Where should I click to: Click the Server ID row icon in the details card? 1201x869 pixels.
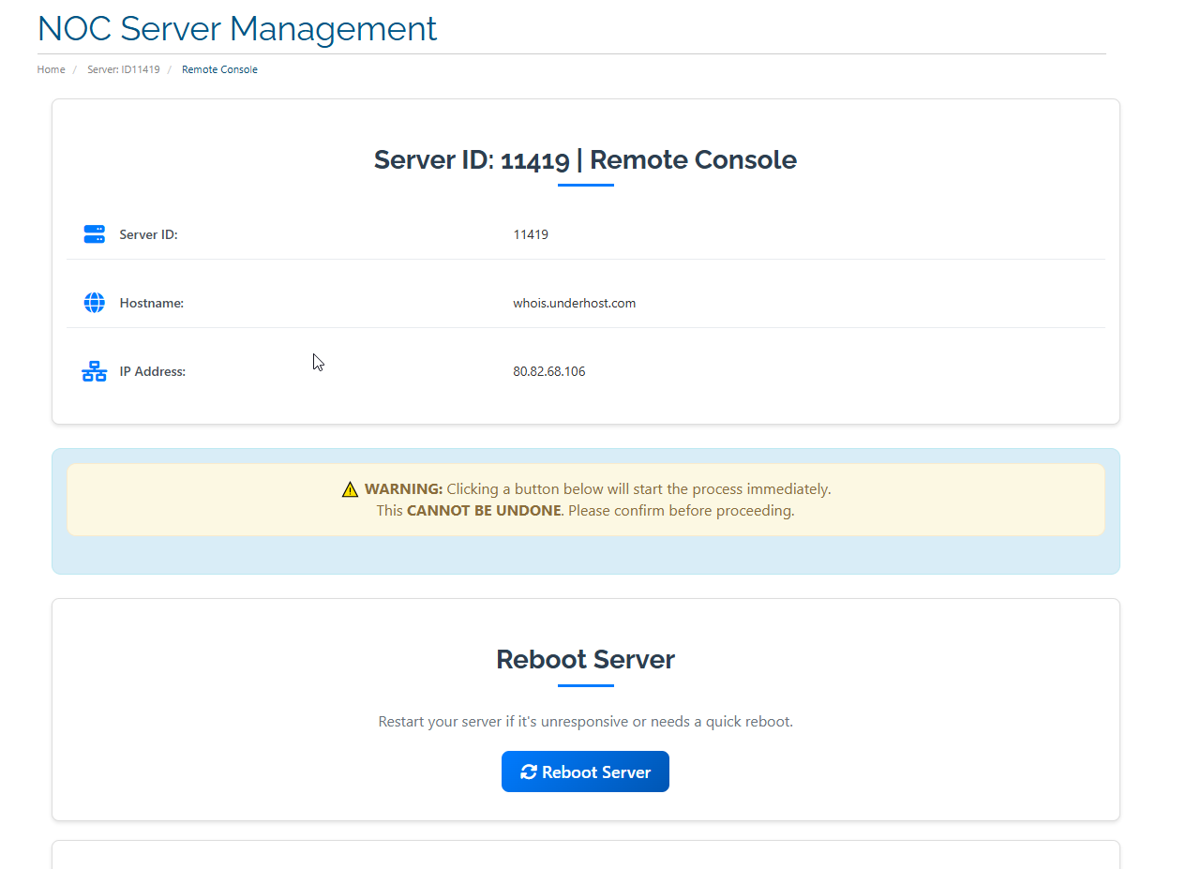click(94, 233)
